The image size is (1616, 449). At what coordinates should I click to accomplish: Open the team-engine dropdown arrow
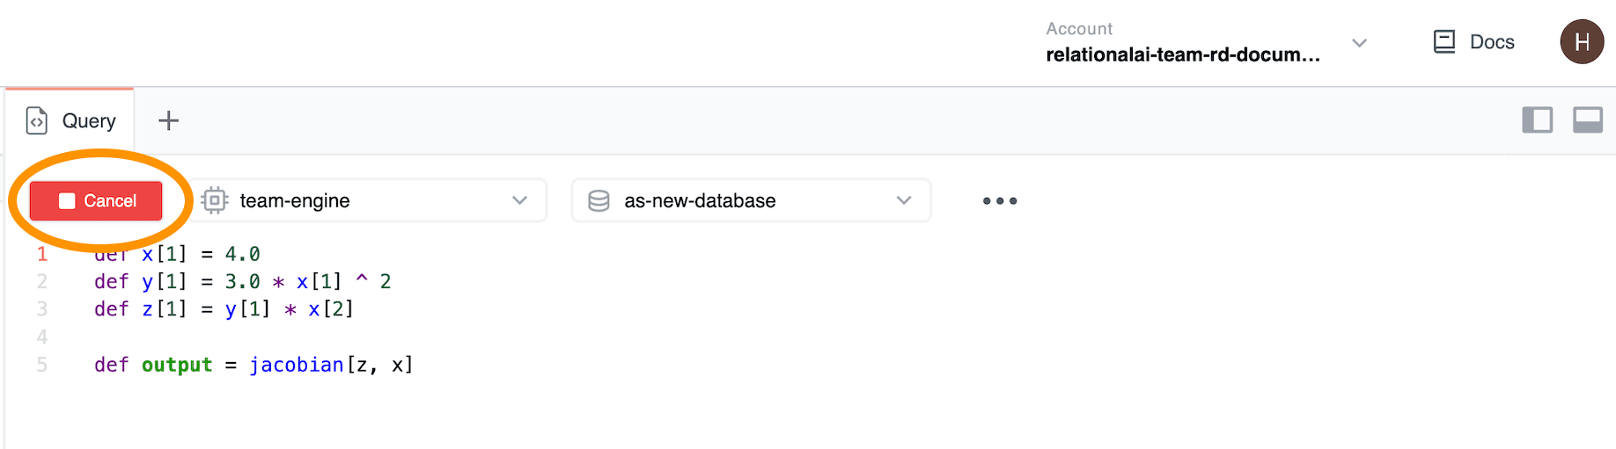pyautogui.click(x=519, y=200)
